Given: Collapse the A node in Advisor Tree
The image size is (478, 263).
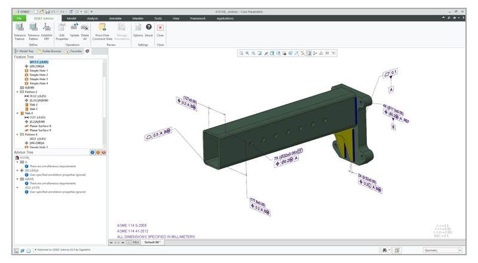Looking at the screenshot, I should pos(17,162).
